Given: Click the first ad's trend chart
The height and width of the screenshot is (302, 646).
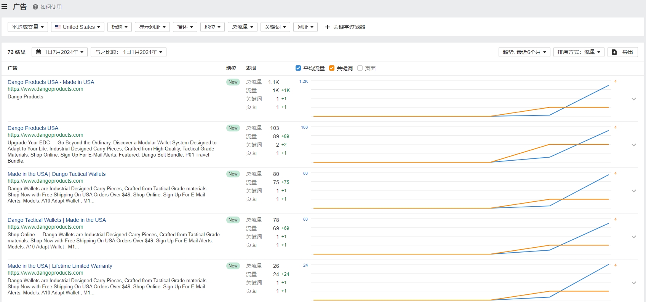Looking at the screenshot, I should pos(461,99).
